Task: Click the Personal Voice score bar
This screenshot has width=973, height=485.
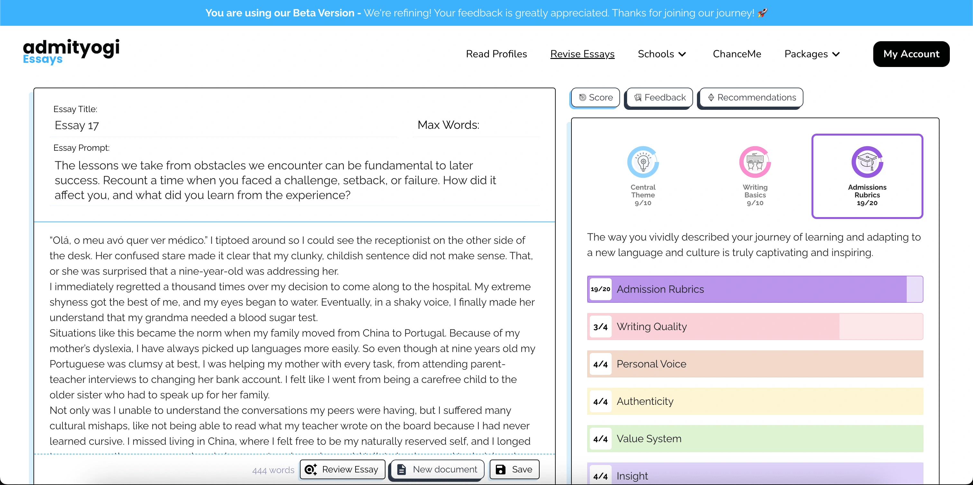Action: [x=755, y=364]
